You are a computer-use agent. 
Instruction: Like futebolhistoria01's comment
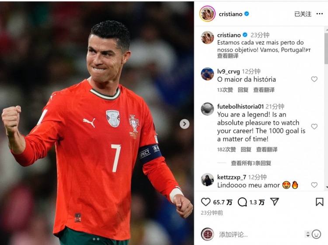[x=314, y=126]
